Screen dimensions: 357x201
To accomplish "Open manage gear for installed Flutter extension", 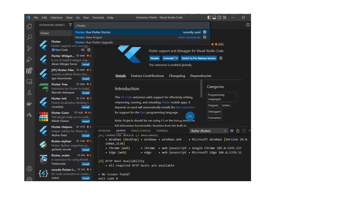I will (x=89, y=50).
